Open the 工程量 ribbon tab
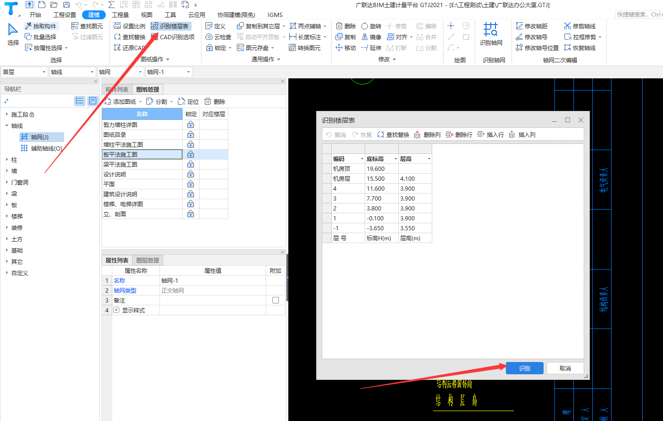This screenshot has width=663, height=421. [x=120, y=15]
